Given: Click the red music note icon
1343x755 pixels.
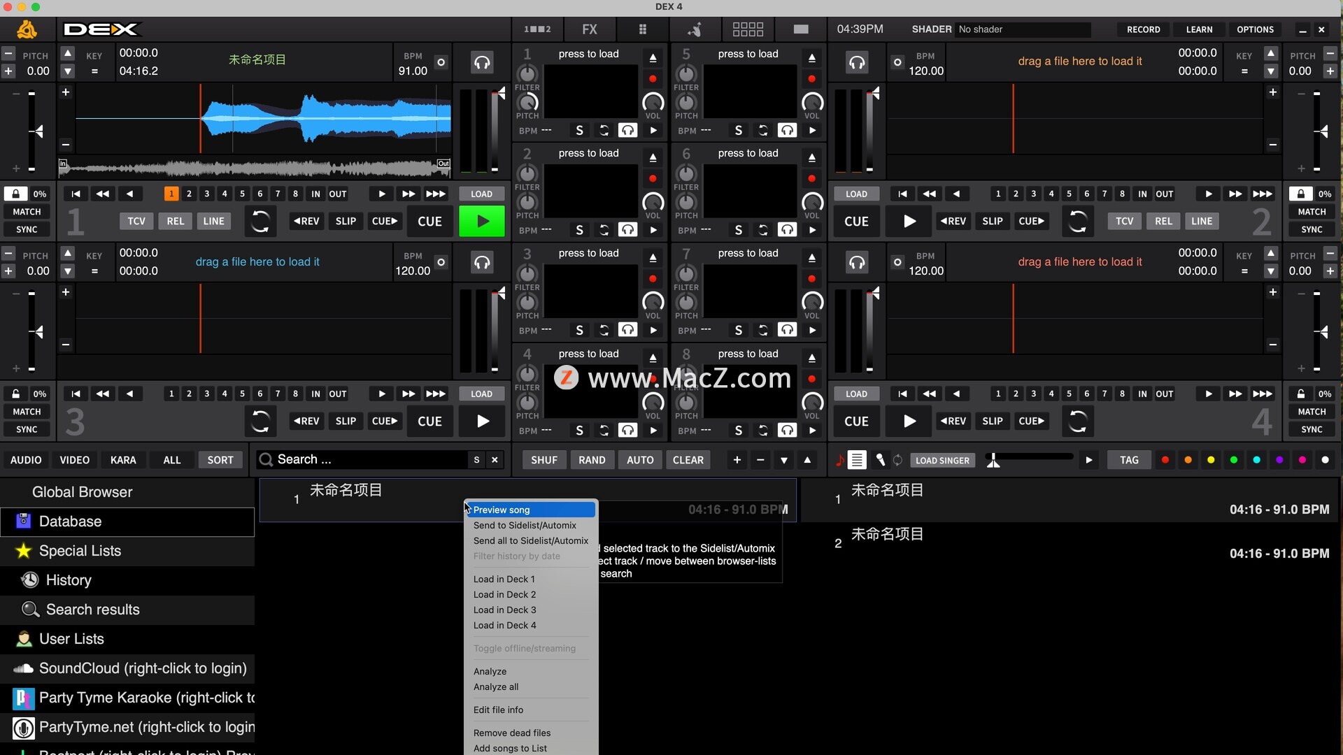Looking at the screenshot, I should point(839,460).
